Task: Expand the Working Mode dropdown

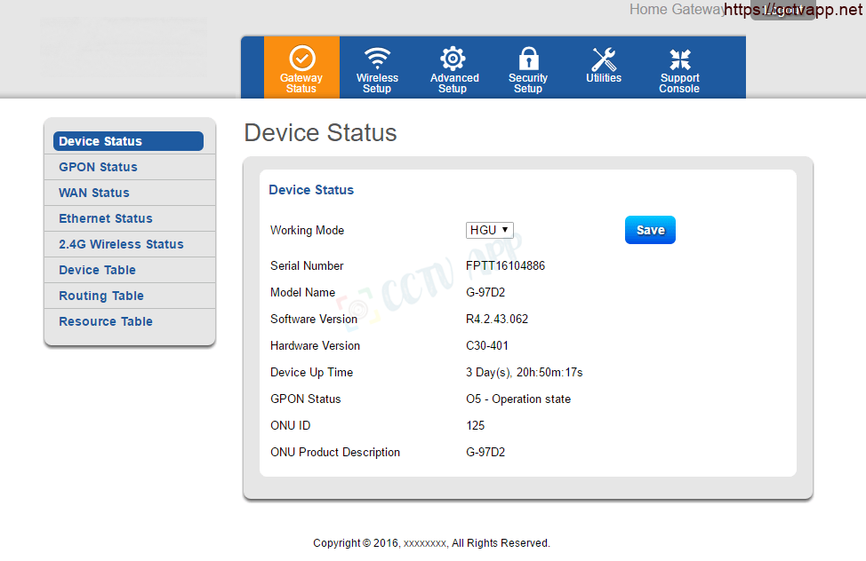Action: [x=490, y=230]
